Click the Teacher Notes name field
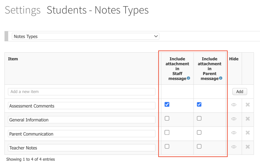This screenshot has width=260, height=166. click(x=82, y=148)
